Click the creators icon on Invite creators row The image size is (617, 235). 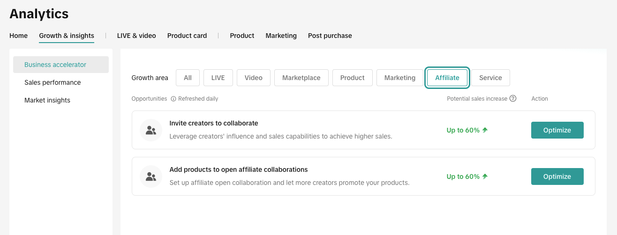[151, 130]
